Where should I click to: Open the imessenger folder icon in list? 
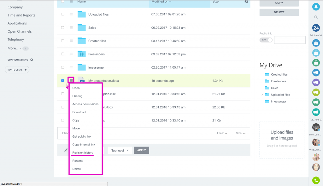point(82,67)
